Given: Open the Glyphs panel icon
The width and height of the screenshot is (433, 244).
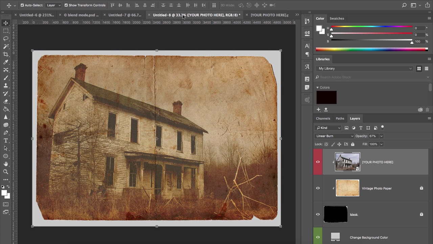Looking at the screenshot, I should 307,67.
